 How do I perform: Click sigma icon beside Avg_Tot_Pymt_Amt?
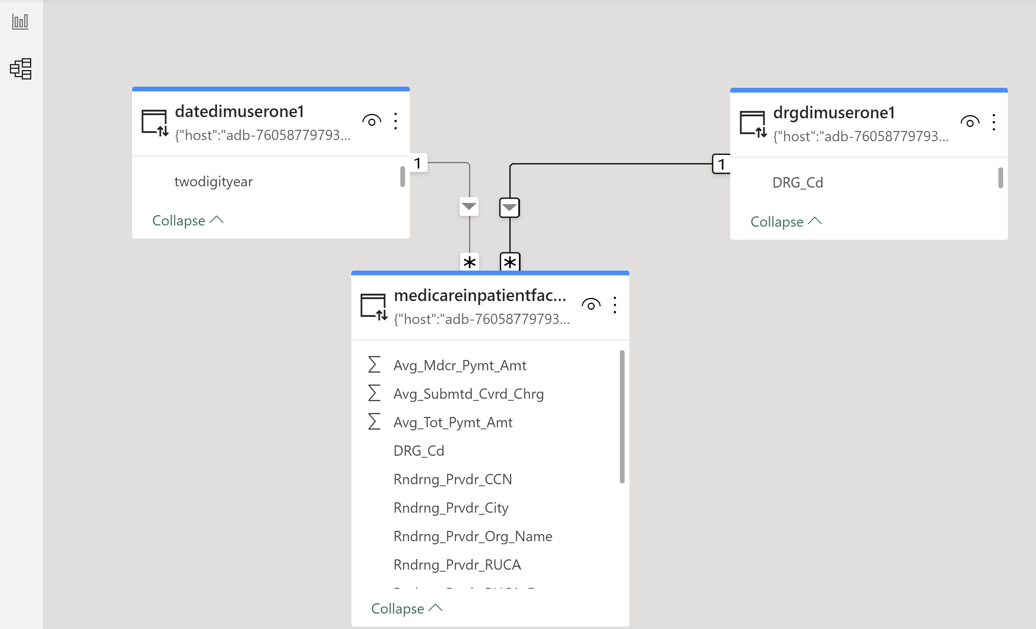click(x=374, y=422)
